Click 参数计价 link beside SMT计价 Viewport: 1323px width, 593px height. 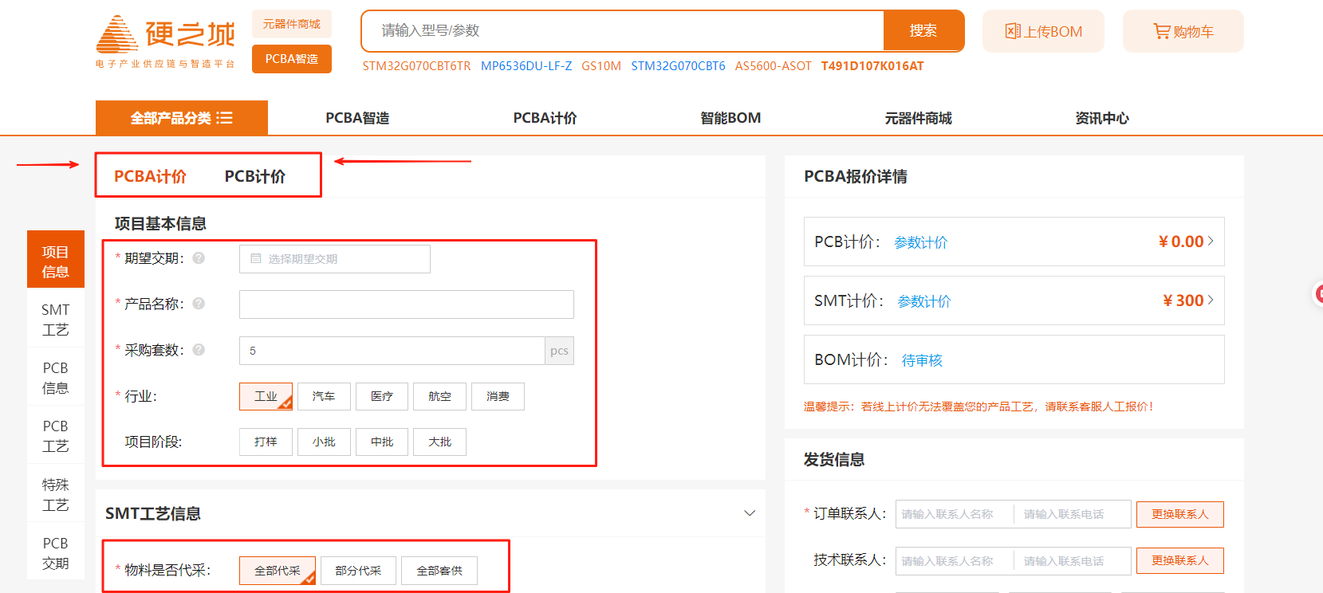[924, 301]
